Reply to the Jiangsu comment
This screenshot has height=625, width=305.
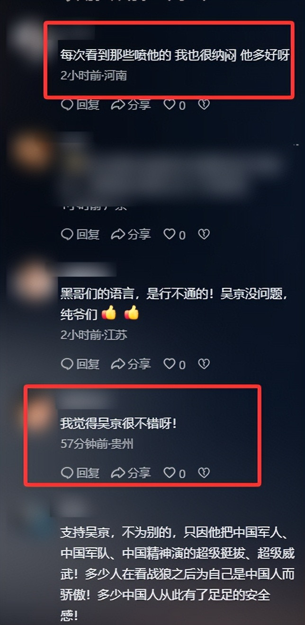(x=80, y=364)
